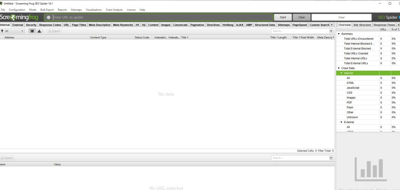Open the All filter dropdown

[12, 31]
